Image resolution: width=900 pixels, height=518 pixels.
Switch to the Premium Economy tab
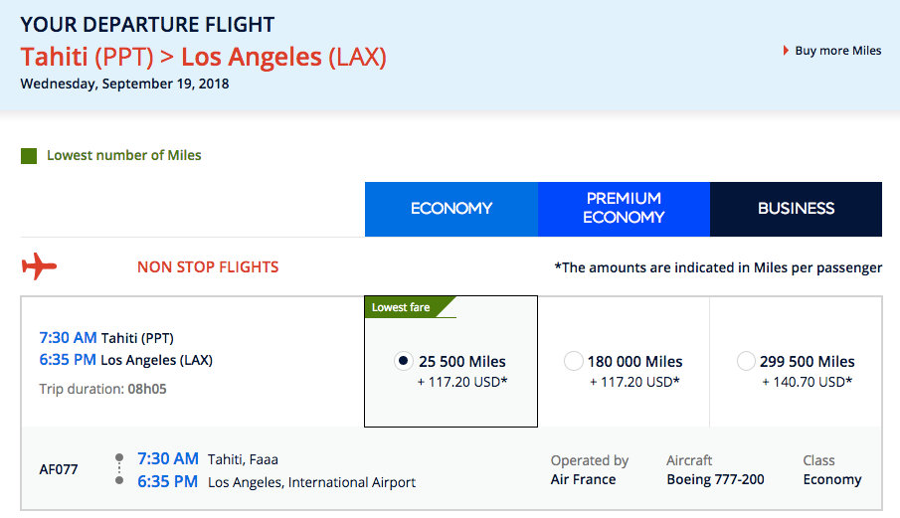[x=624, y=209]
